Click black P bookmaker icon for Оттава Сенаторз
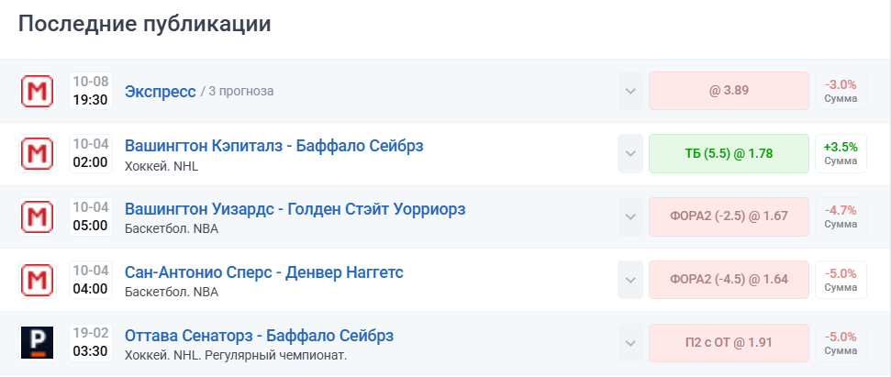The image size is (891, 377). pyautogui.click(x=37, y=343)
